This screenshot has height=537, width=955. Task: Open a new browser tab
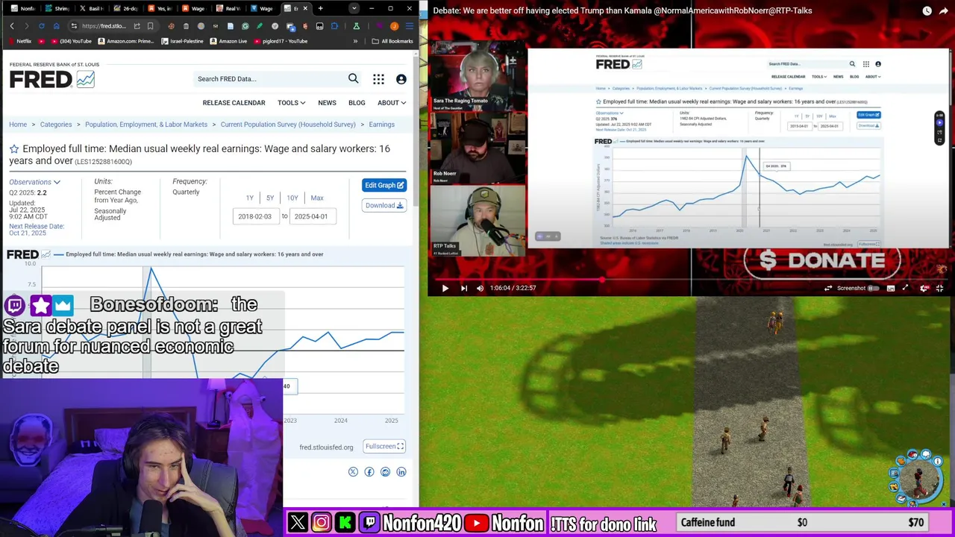320,8
